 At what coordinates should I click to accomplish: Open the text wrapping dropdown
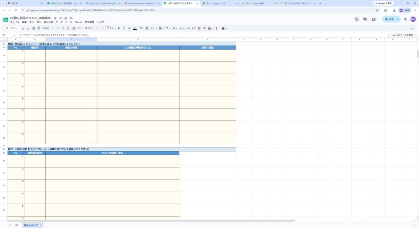(x=175, y=28)
